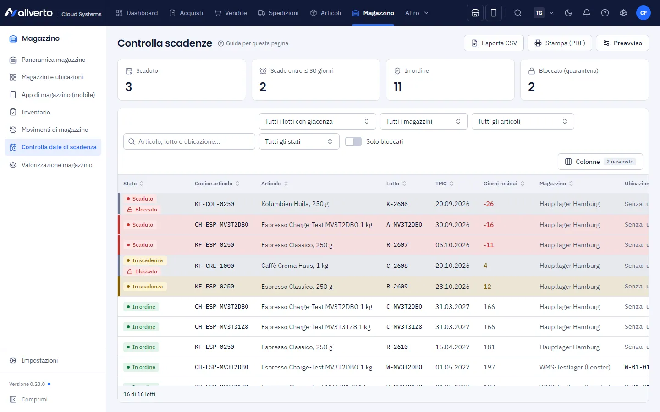Open App di magazzino (mobile) in sidebar
Viewport: 660px width, 412px height.
(53, 95)
